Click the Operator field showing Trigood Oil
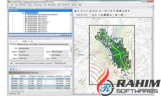 pos(31,52)
